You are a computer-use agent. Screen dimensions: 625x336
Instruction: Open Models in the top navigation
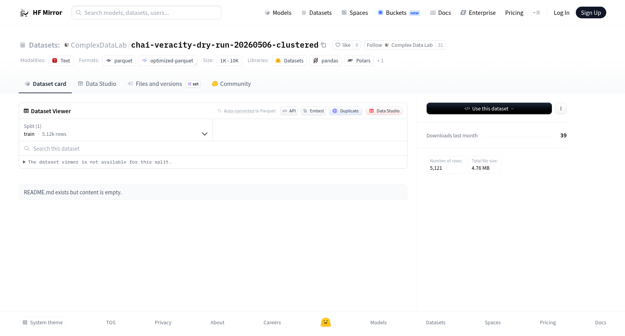pos(278,12)
